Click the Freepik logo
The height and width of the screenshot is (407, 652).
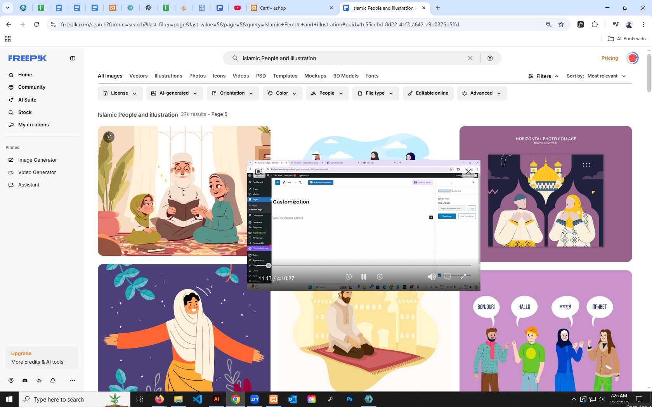click(x=27, y=58)
